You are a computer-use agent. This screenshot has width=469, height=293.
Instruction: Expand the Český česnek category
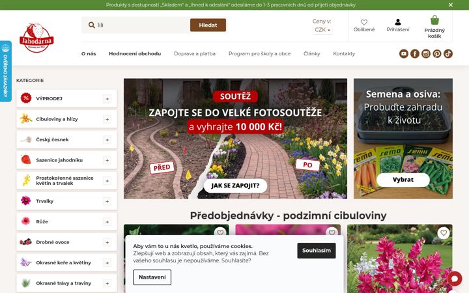tap(107, 139)
